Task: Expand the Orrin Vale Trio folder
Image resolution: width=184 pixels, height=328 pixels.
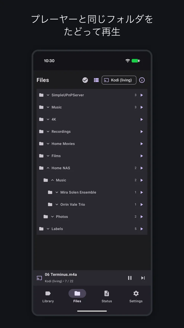Action: point(57,204)
